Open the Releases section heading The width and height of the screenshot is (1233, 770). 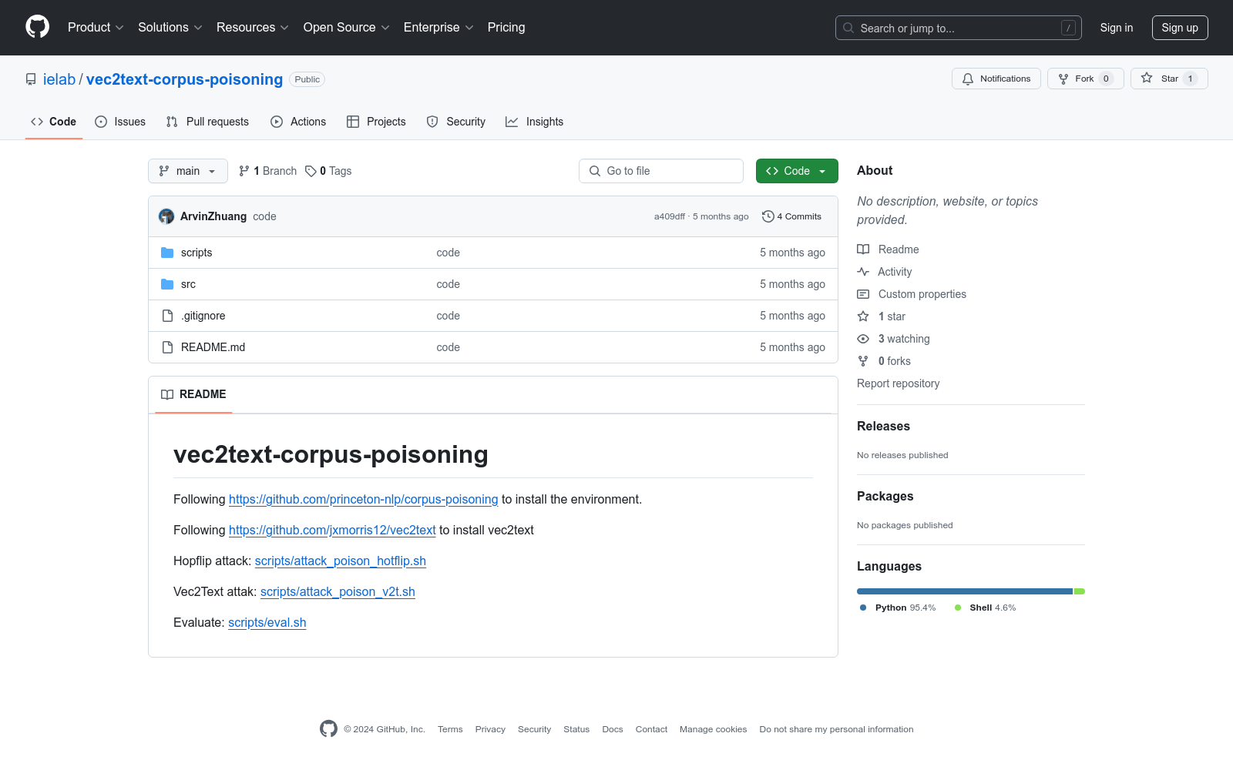[x=883, y=427]
